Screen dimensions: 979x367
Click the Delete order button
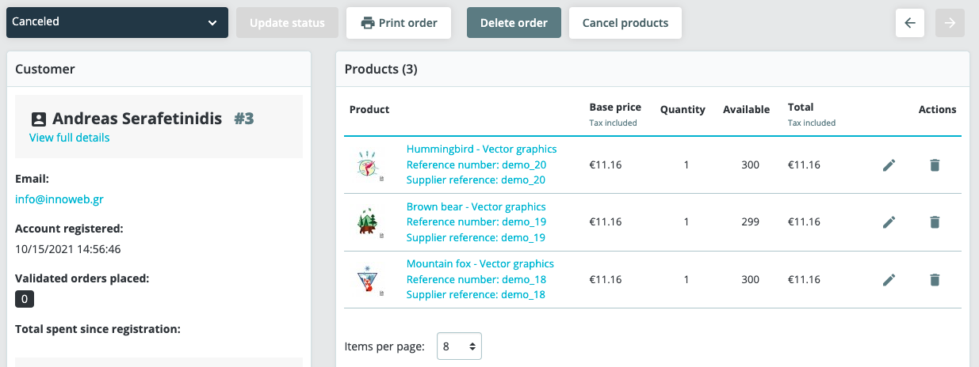(x=514, y=23)
